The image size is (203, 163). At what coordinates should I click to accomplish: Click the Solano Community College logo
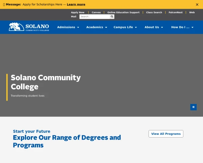[29, 27]
